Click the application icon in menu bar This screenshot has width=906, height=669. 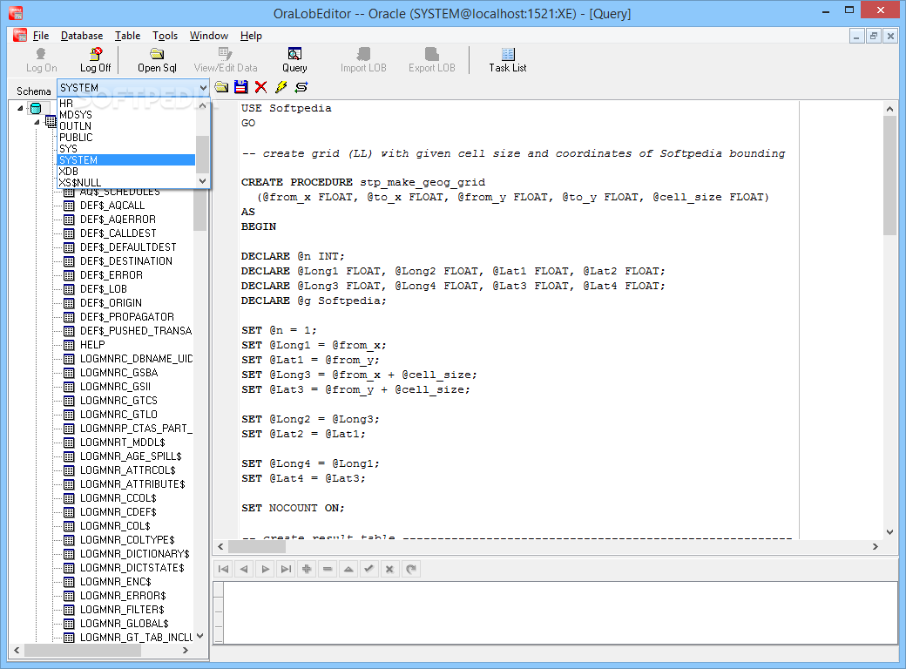(20, 35)
